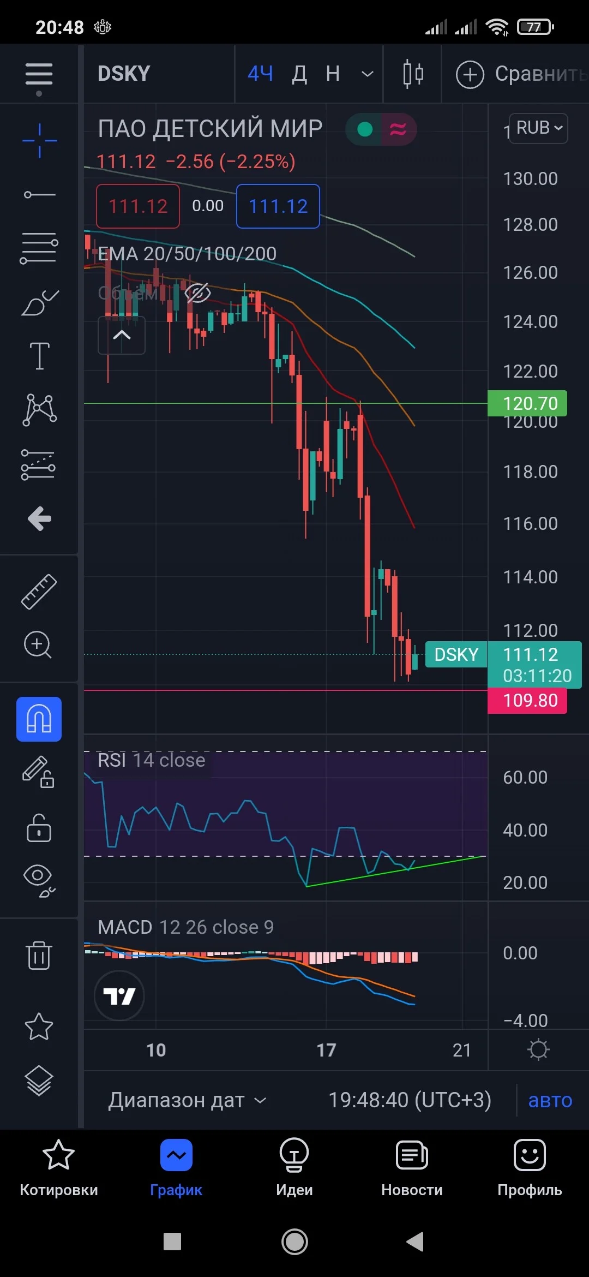The height and width of the screenshot is (1277, 589).
Task: Tap the Сравнить compare button
Action: pyautogui.click(x=521, y=74)
